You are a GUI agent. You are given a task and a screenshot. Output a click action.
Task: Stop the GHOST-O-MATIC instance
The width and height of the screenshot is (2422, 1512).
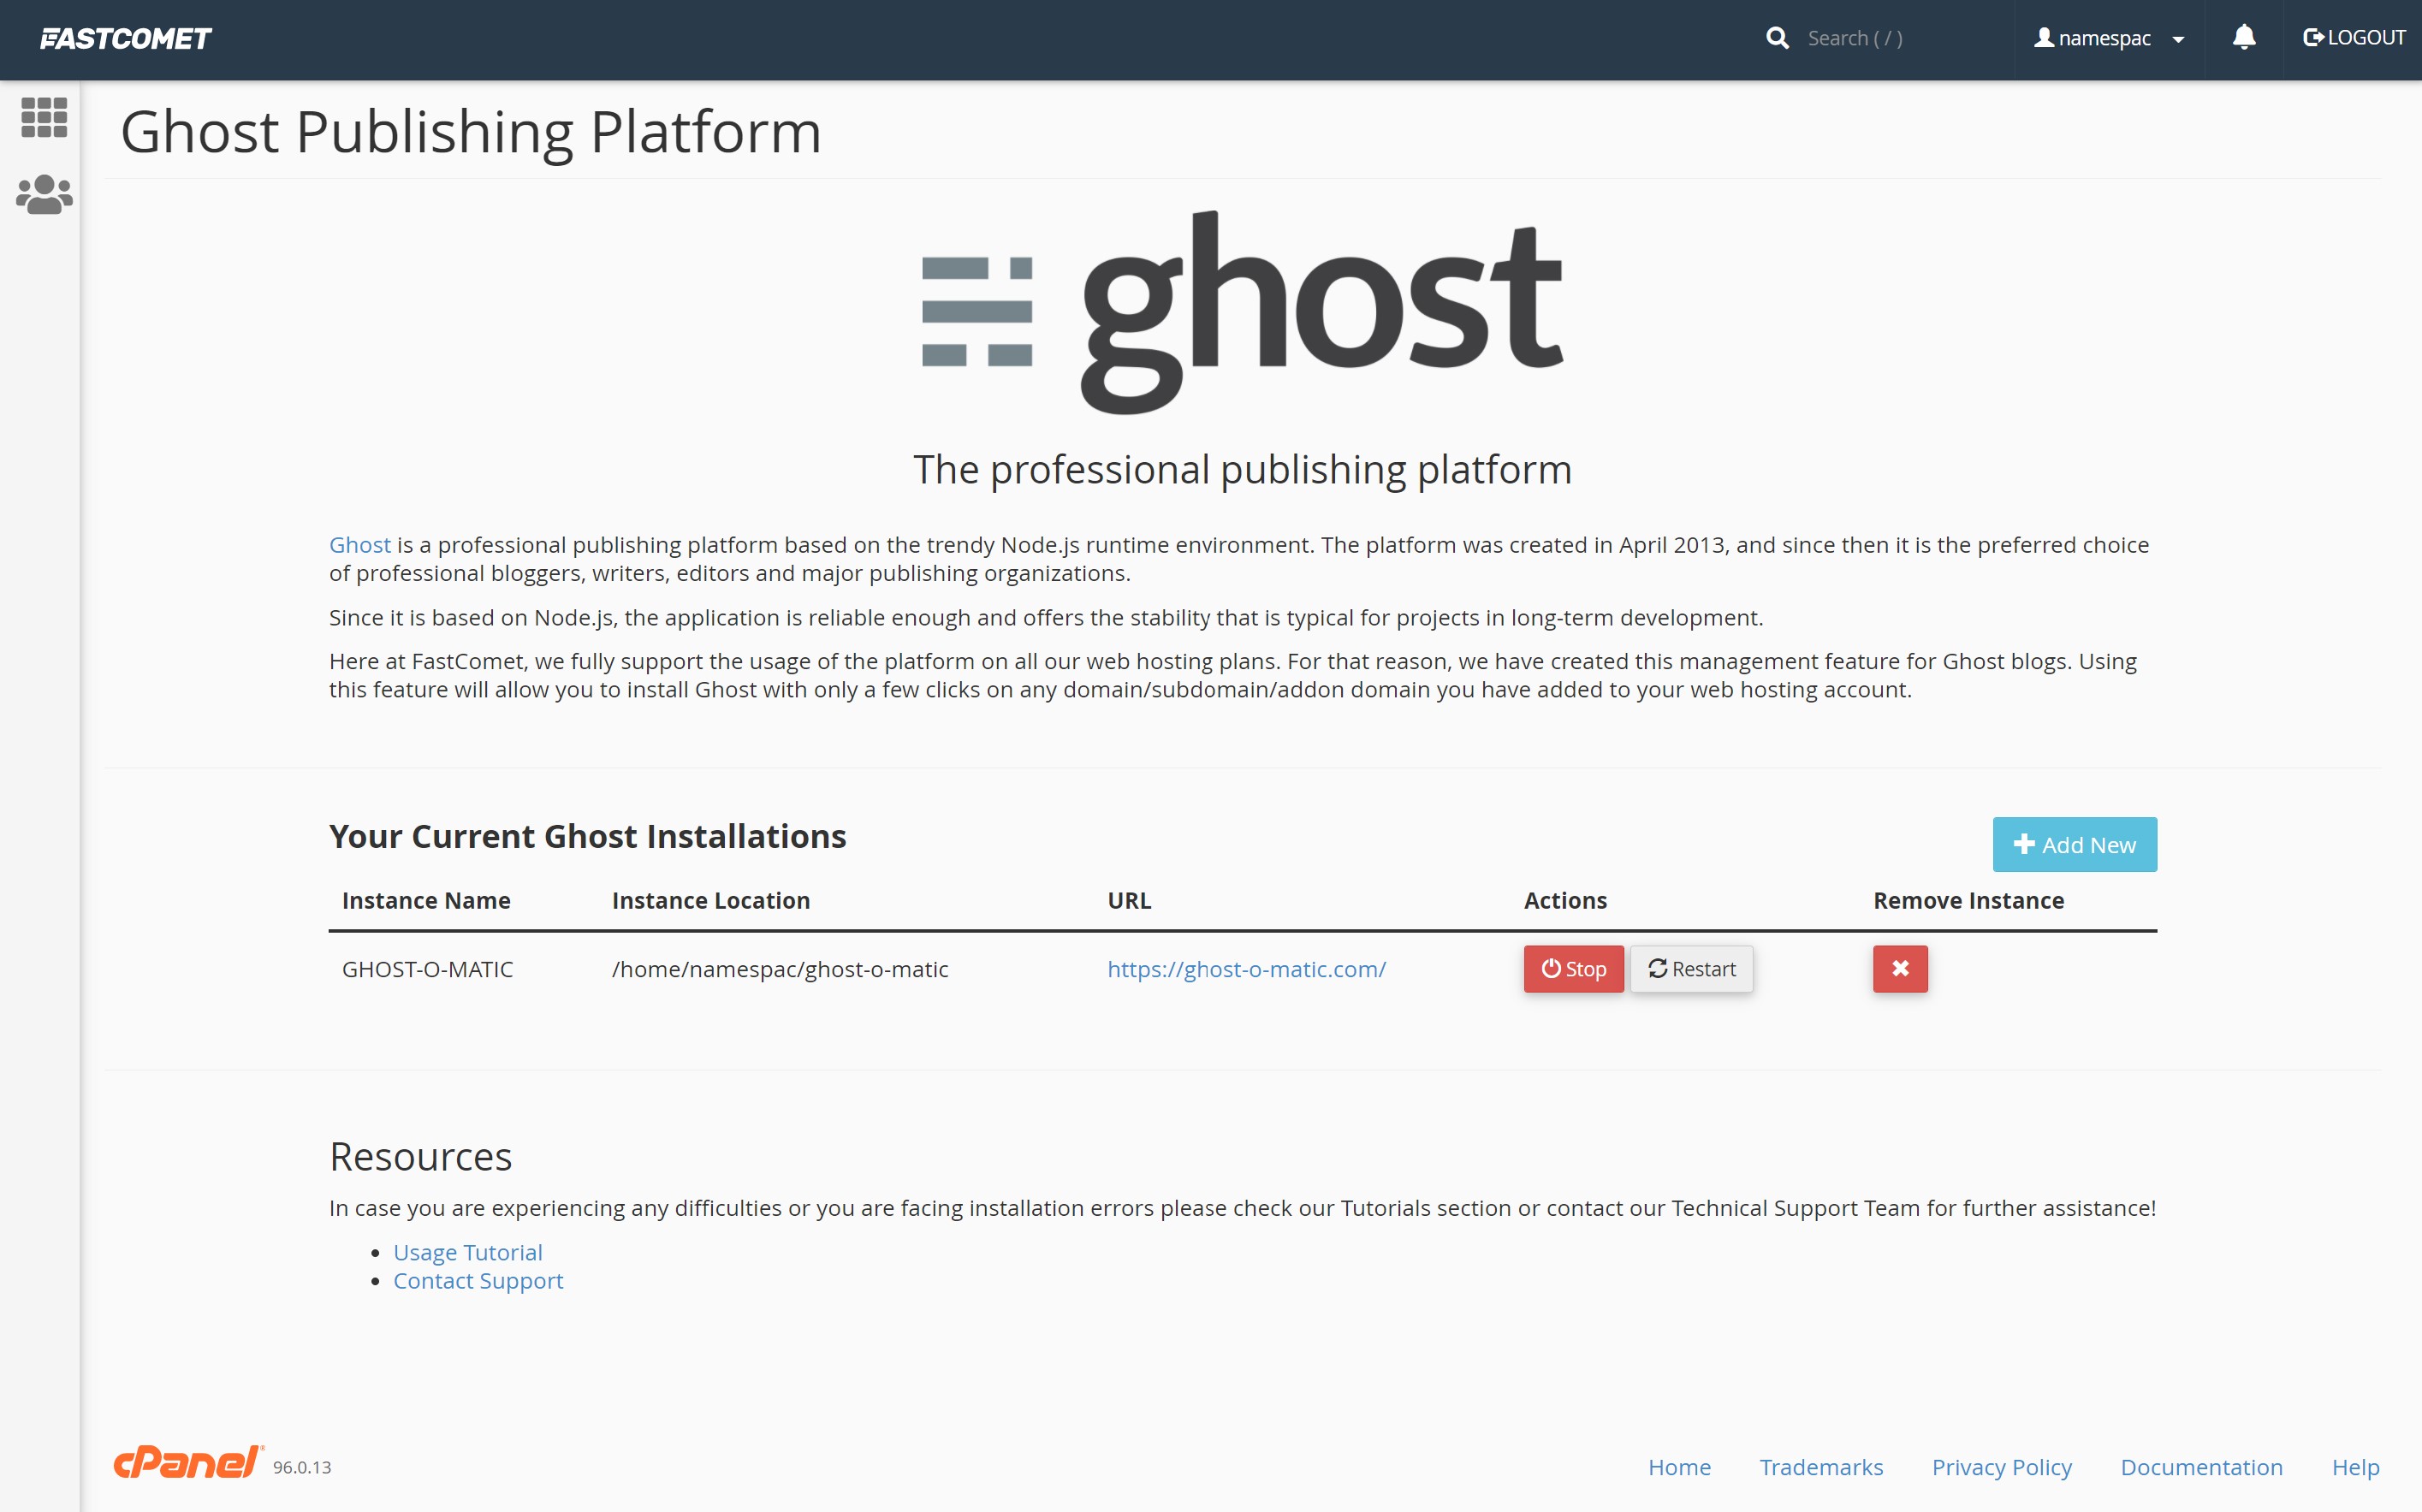coord(1572,968)
